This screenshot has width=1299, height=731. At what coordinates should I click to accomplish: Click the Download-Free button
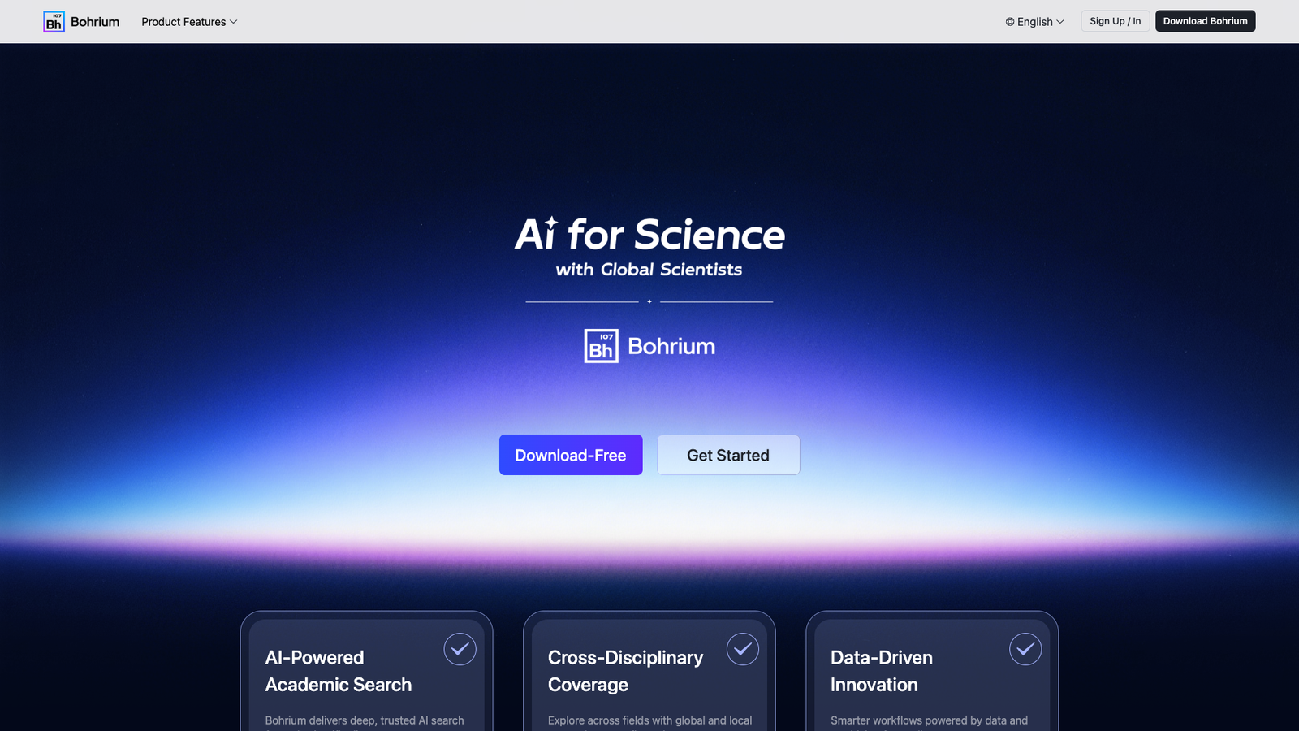point(571,455)
